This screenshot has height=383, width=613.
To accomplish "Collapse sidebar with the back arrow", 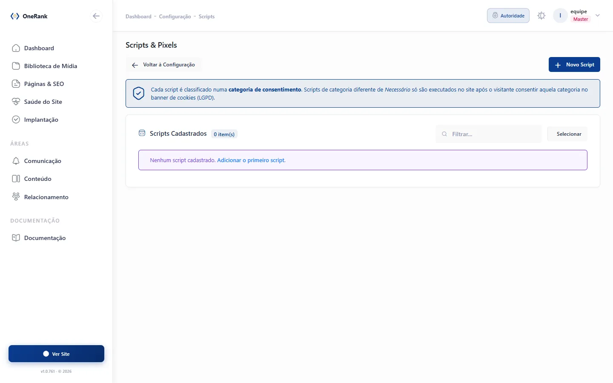I will 96,16.
